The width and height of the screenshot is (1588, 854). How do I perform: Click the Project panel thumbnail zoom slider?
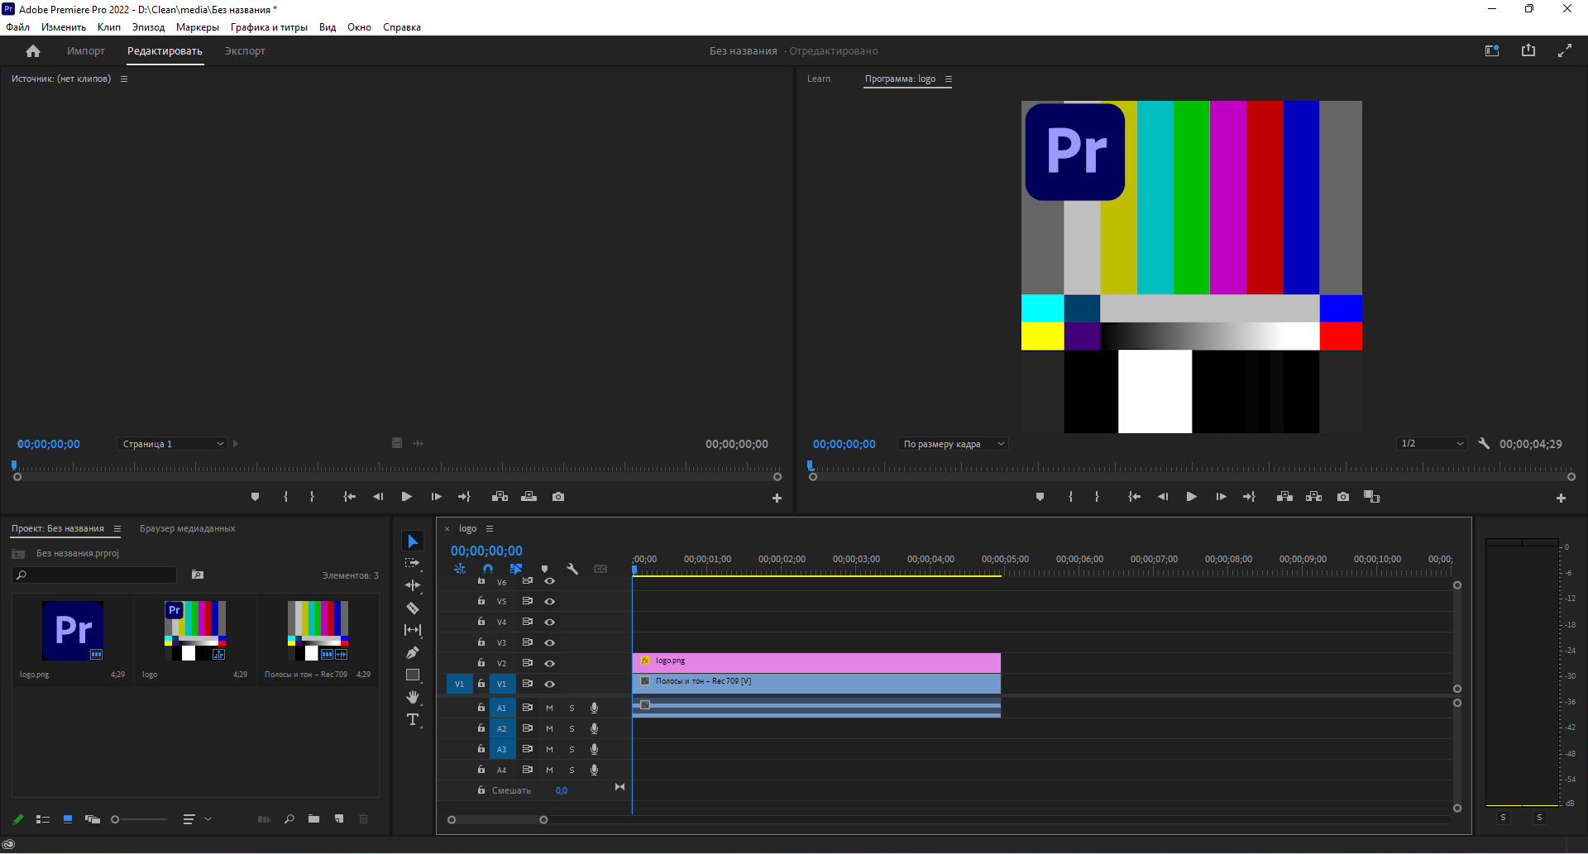click(x=139, y=819)
